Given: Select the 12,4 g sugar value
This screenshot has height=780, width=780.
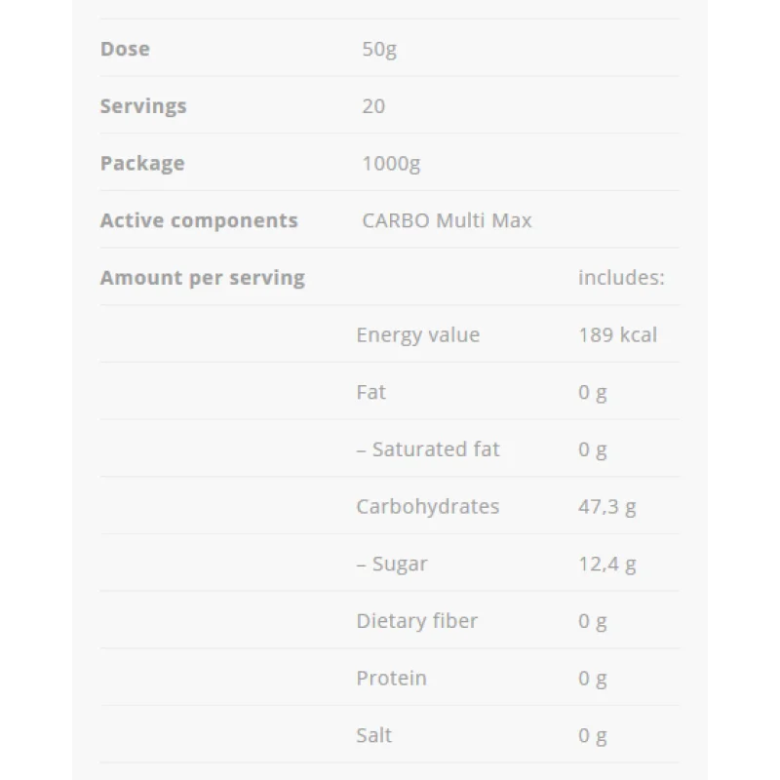Looking at the screenshot, I should coord(606,564).
